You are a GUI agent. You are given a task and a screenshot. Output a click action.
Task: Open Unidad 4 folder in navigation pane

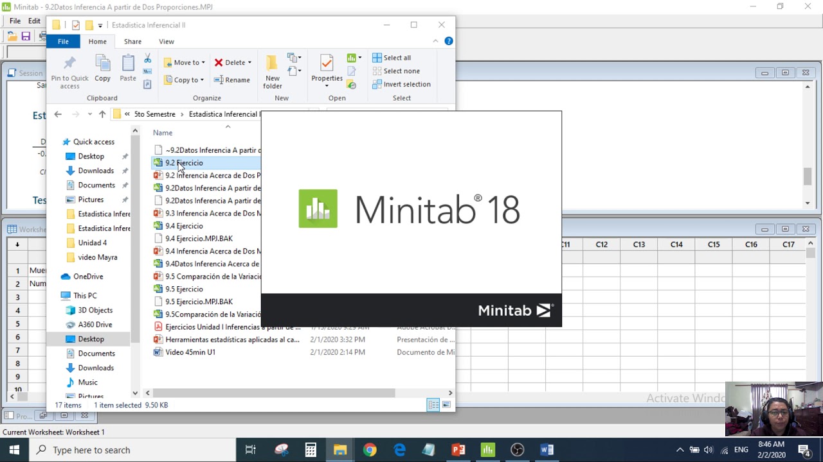click(93, 243)
